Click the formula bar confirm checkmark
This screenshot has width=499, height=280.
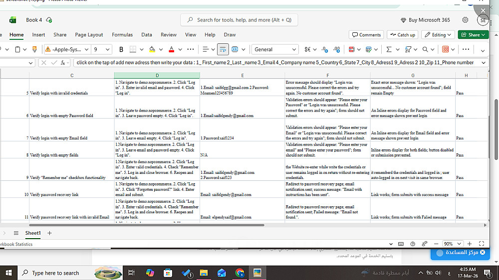[54, 63]
